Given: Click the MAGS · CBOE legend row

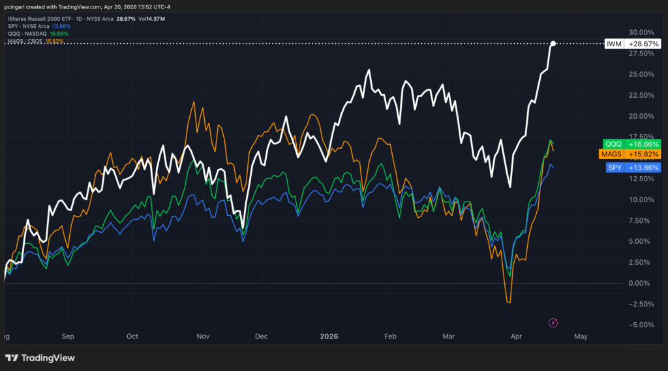Looking at the screenshot, I should point(36,41).
